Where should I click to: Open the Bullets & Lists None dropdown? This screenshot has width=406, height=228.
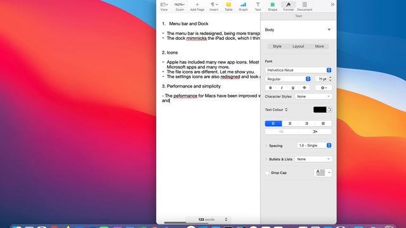tap(313, 159)
